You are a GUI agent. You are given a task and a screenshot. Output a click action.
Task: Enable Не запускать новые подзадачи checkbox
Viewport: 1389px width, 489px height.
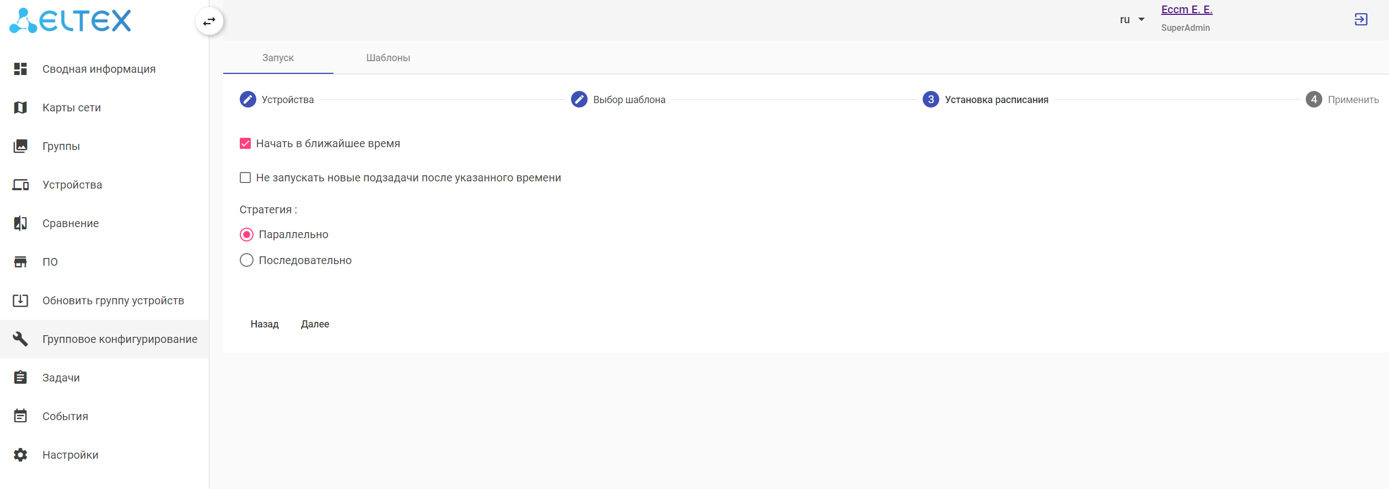(245, 178)
